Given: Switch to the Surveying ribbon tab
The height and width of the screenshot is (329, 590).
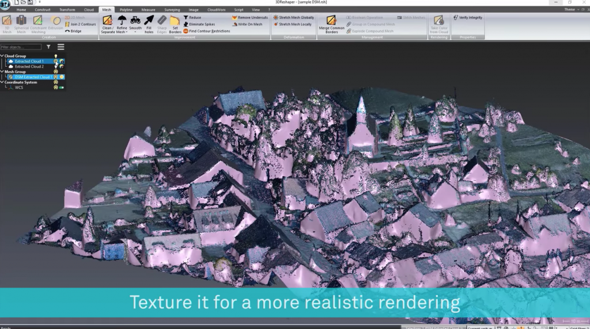Looking at the screenshot, I should coord(172,10).
